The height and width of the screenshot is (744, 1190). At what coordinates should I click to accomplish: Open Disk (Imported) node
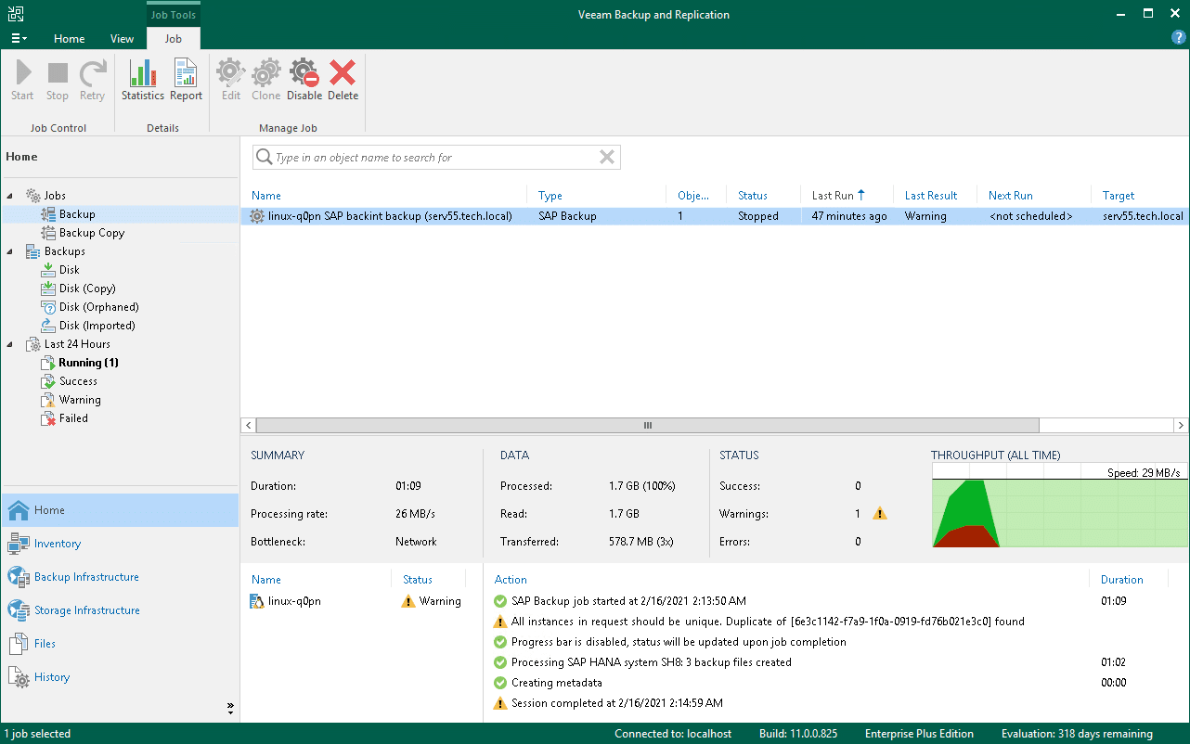pos(97,326)
